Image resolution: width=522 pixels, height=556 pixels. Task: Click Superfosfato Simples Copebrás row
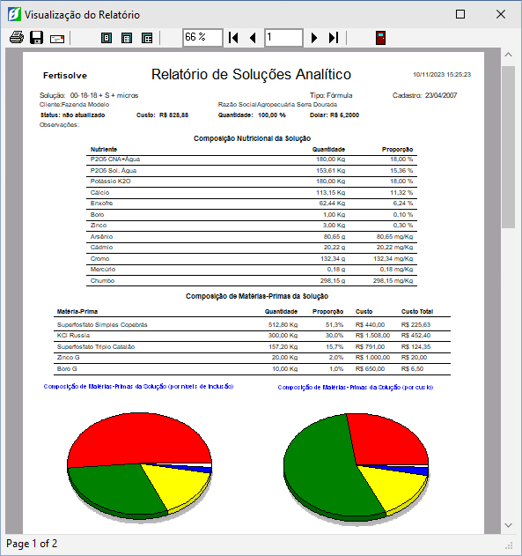(252, 325)
